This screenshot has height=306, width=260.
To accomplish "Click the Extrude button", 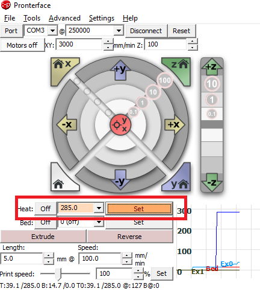I will coord(43,237).
